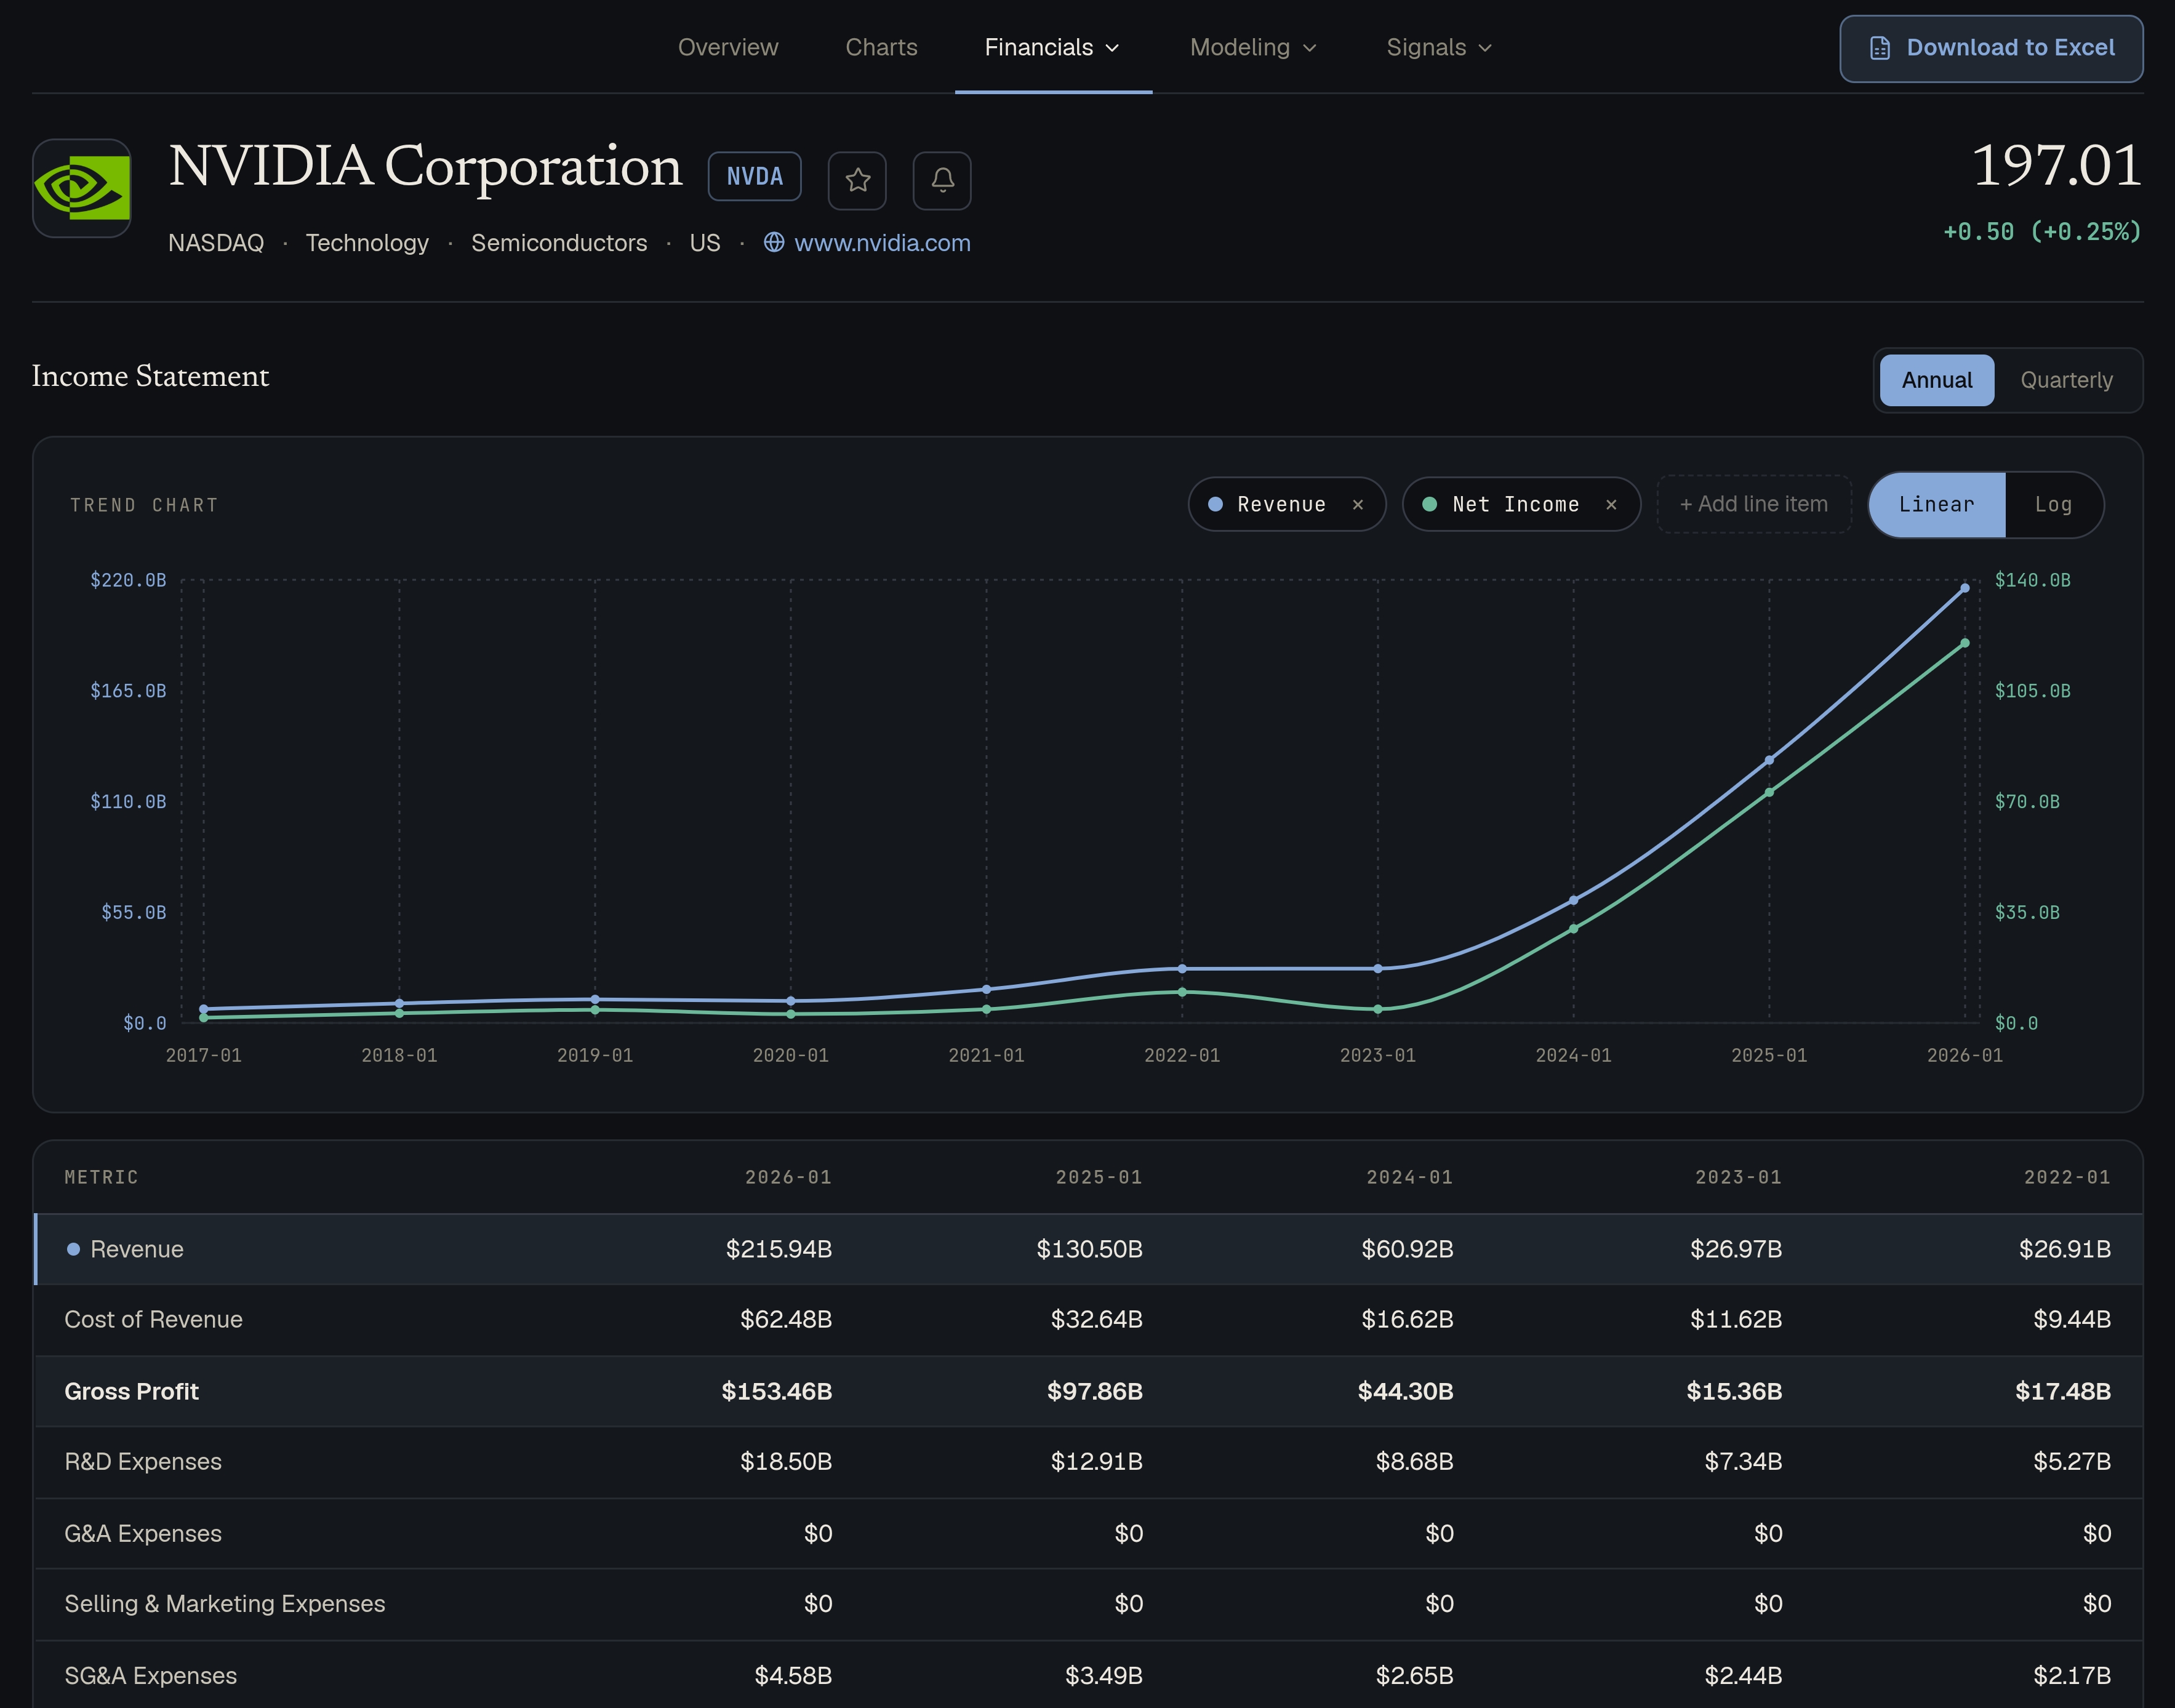
Task: Click Download to Excel button
Action: [1991, 48]
